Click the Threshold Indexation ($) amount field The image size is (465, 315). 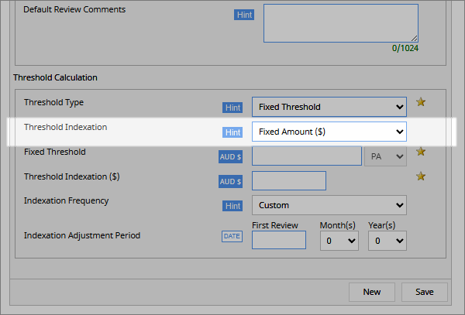click(289, 180)
